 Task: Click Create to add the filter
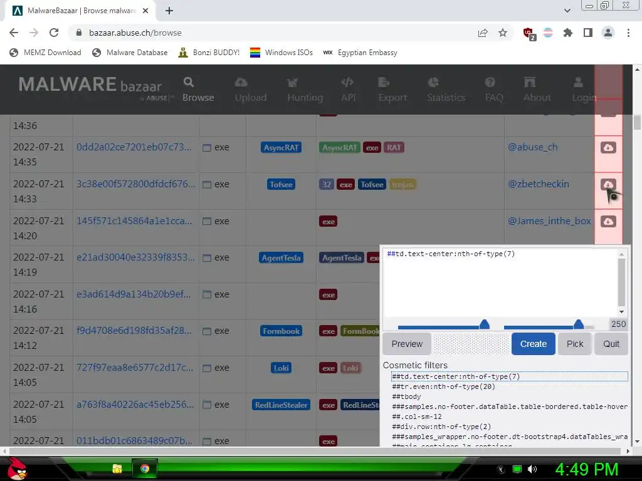533,344
